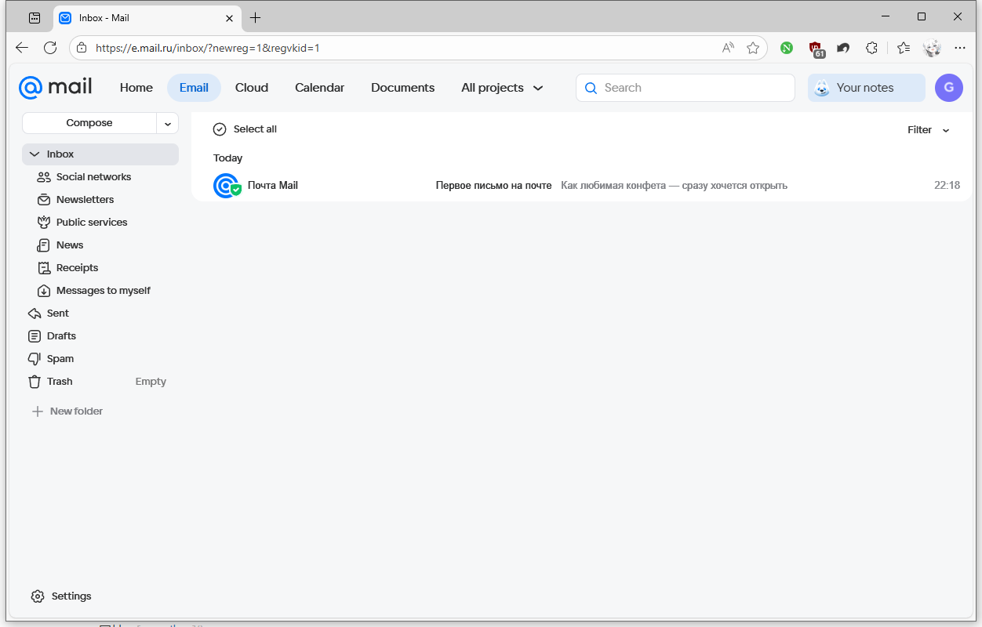Click the Search input field

(x=694, y=88)
